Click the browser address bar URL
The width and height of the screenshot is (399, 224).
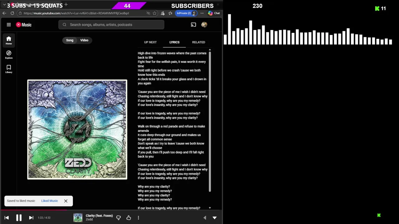click(x=76, y=13)
